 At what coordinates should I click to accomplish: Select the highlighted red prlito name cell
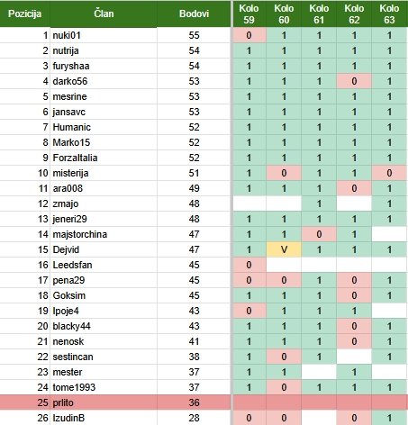coord(104,402)
